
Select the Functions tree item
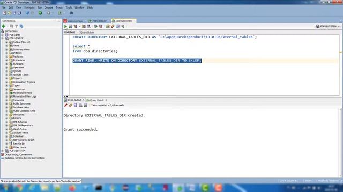(x=18, y=64)
